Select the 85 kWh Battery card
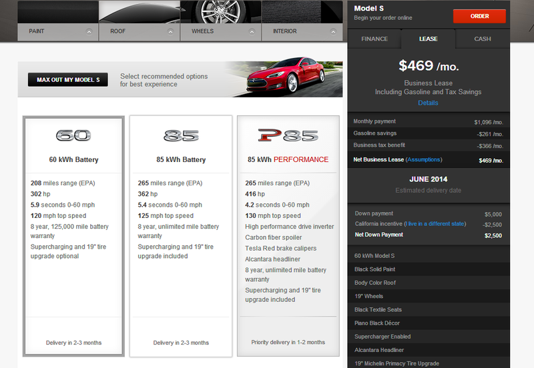This screenshot has height=368, width=534. coord(181,236)
